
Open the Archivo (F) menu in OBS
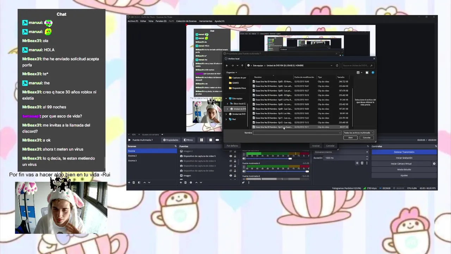click(132, 21)
